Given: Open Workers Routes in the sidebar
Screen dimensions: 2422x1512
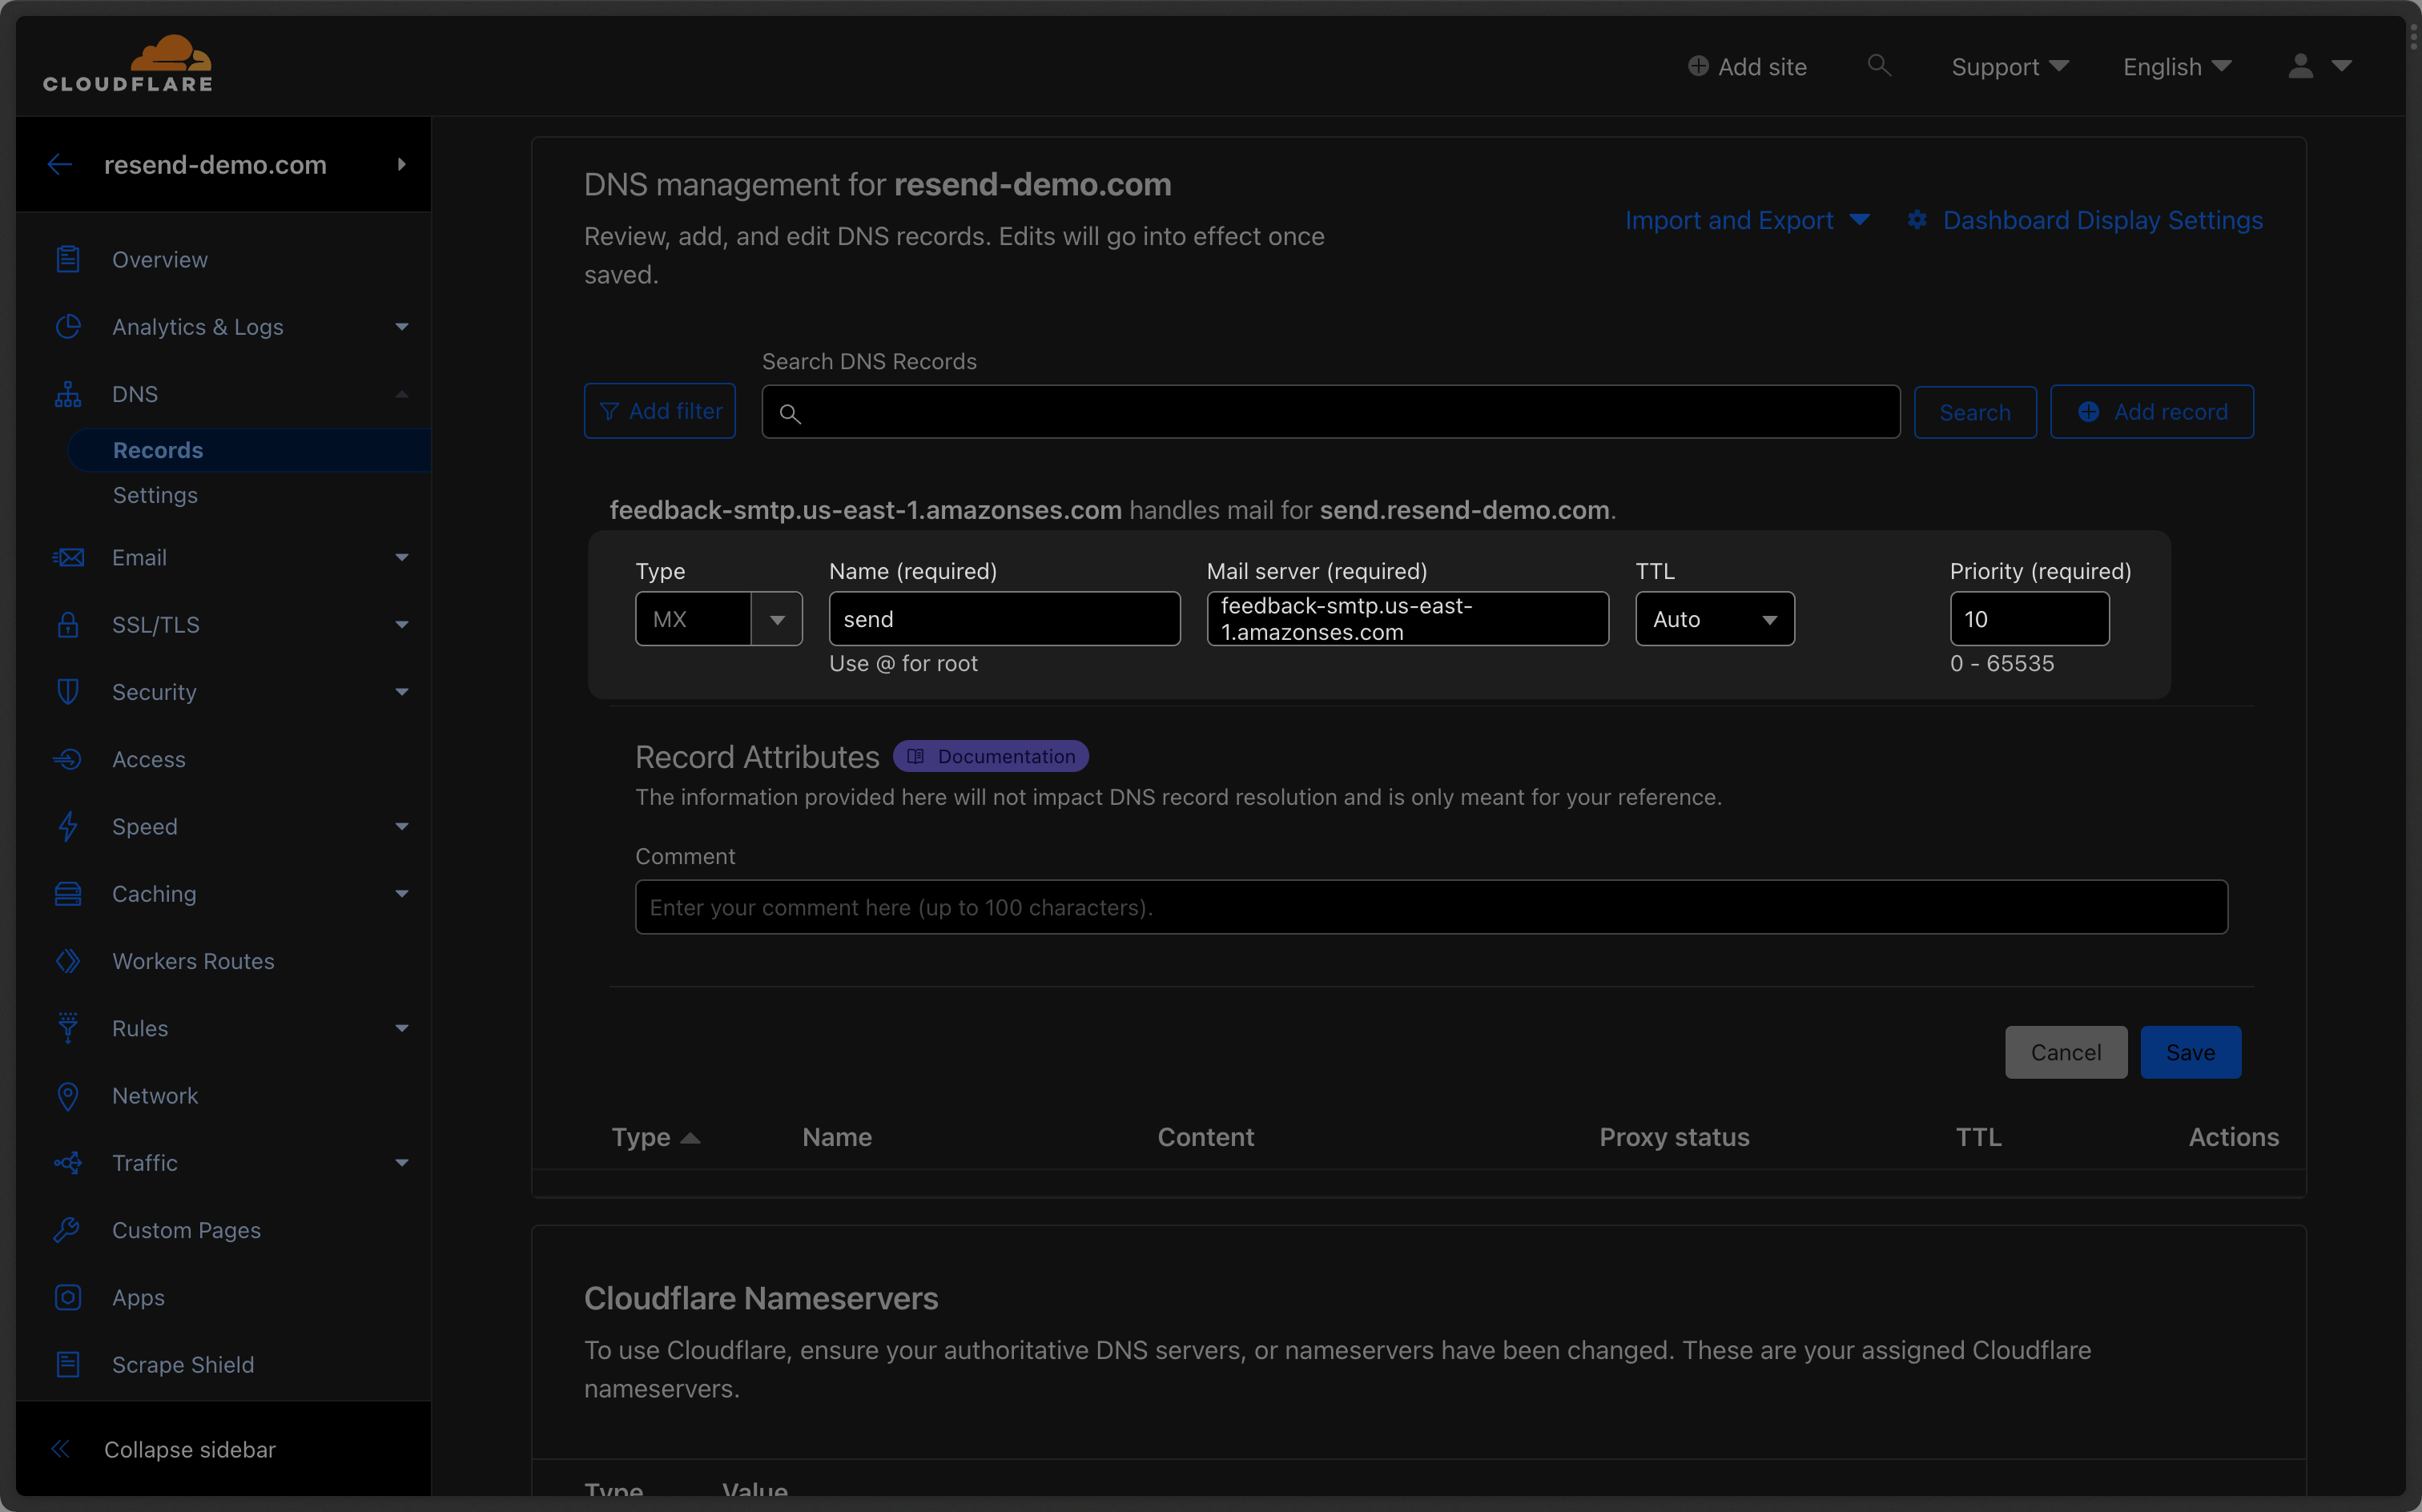Looking at the screenshot, I should 193,961.
